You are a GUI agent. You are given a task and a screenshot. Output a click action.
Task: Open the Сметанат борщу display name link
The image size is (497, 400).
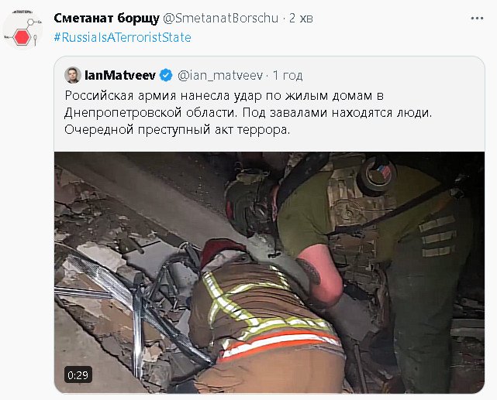point(106,19)
